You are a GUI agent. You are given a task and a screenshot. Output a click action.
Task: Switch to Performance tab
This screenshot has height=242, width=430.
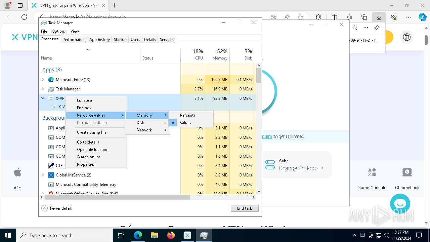point(74,40)
